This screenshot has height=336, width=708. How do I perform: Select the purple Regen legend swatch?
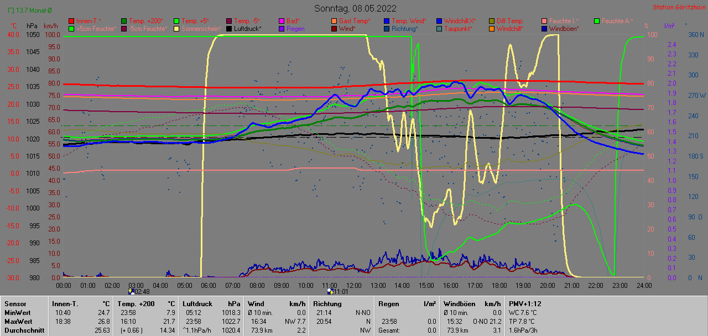[281, 28]
